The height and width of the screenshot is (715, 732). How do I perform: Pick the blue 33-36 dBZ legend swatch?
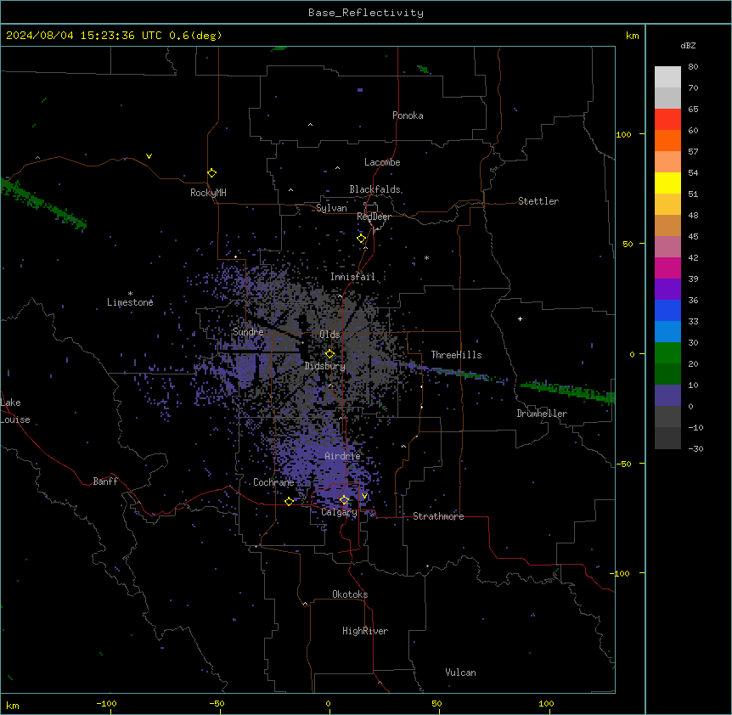tap(667, 310)
